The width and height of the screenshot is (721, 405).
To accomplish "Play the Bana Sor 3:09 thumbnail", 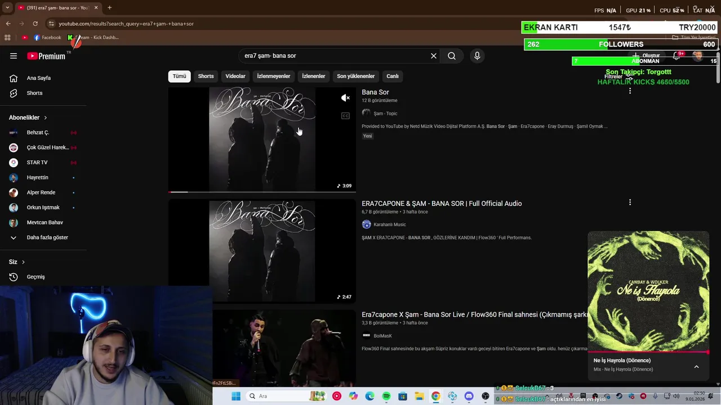I will [262, 139].
